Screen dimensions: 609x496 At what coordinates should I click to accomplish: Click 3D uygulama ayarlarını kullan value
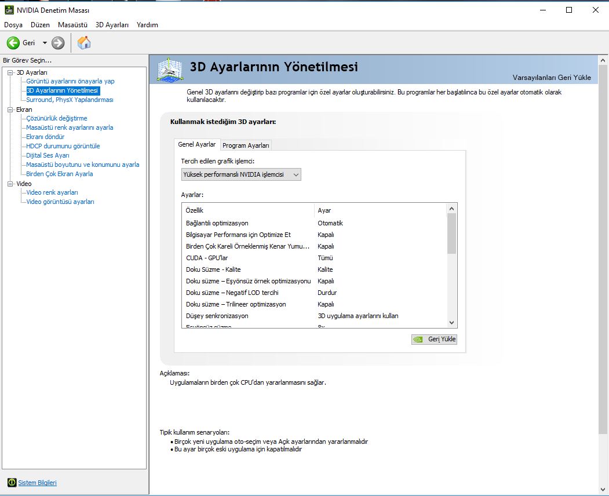tap(358, 316)
